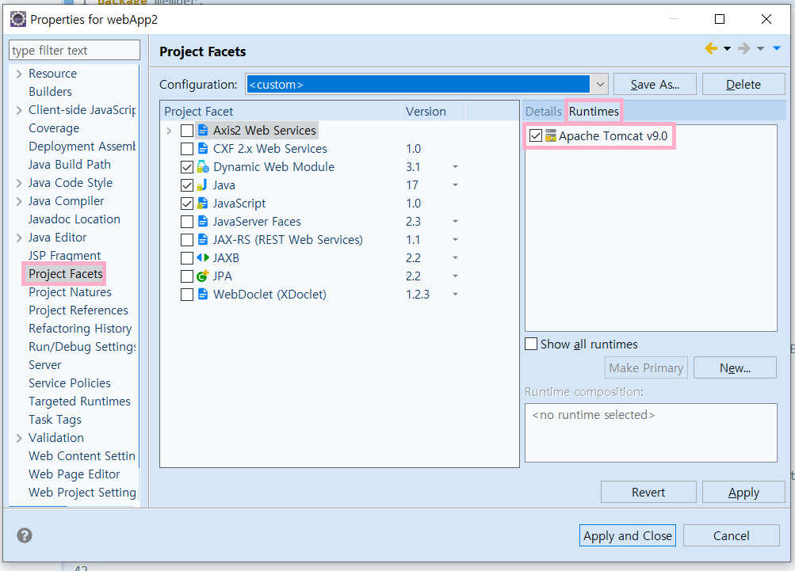The width and height of the screenshot is (795, 571).
Task: Click the JPA facet icon
Action: click(203, 276)
